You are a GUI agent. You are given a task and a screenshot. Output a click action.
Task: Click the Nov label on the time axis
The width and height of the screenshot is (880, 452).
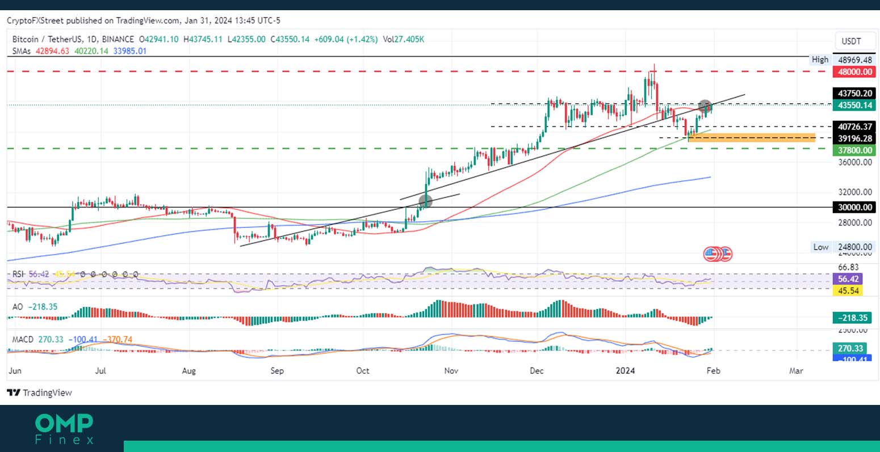[451, 371]
